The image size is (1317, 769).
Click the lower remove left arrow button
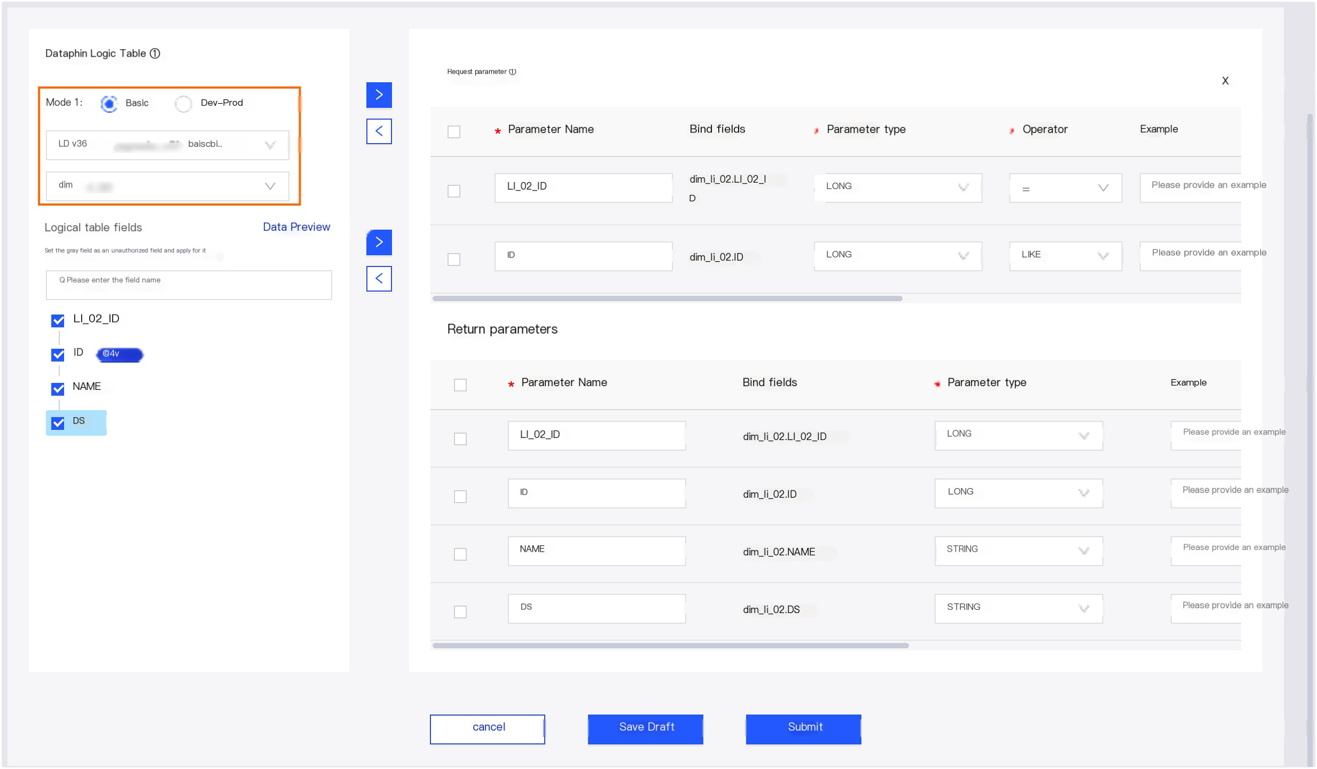click(379, 279)
